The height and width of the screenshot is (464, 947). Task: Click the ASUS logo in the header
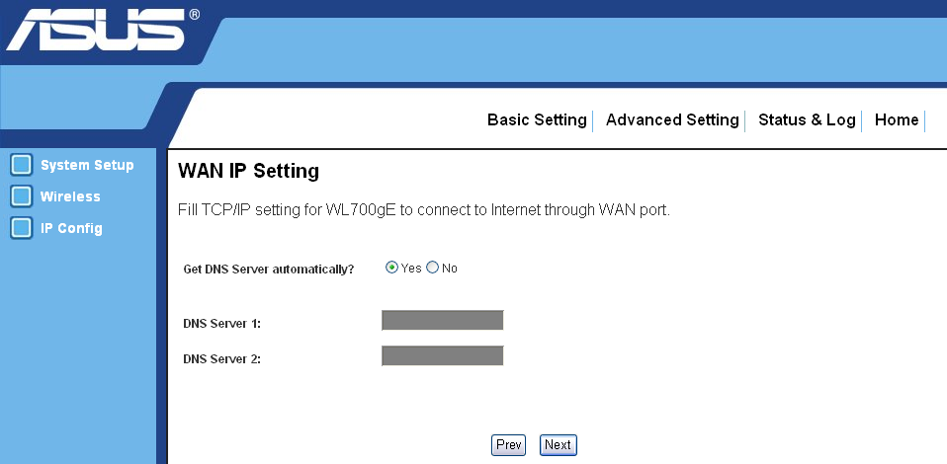[x=102, y=29]
